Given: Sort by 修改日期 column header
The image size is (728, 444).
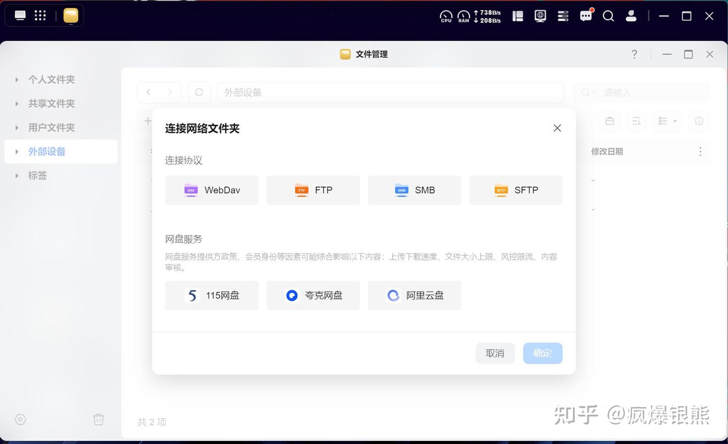Looking at the screenshot, I should (x=607, y=152).
